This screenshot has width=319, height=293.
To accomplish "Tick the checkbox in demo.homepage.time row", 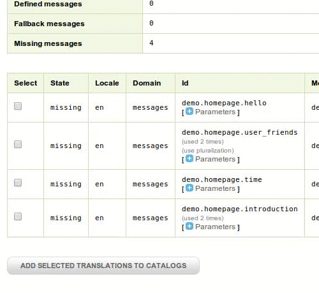I will (x=18, y=183).
